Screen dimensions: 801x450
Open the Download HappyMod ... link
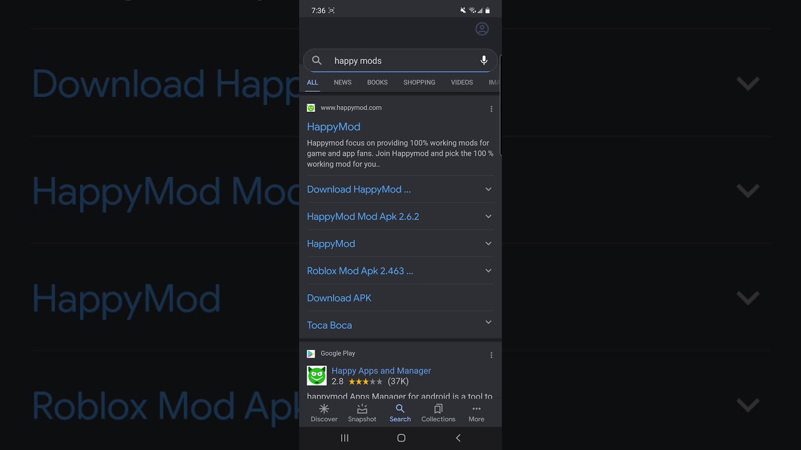tap(359, 189)
